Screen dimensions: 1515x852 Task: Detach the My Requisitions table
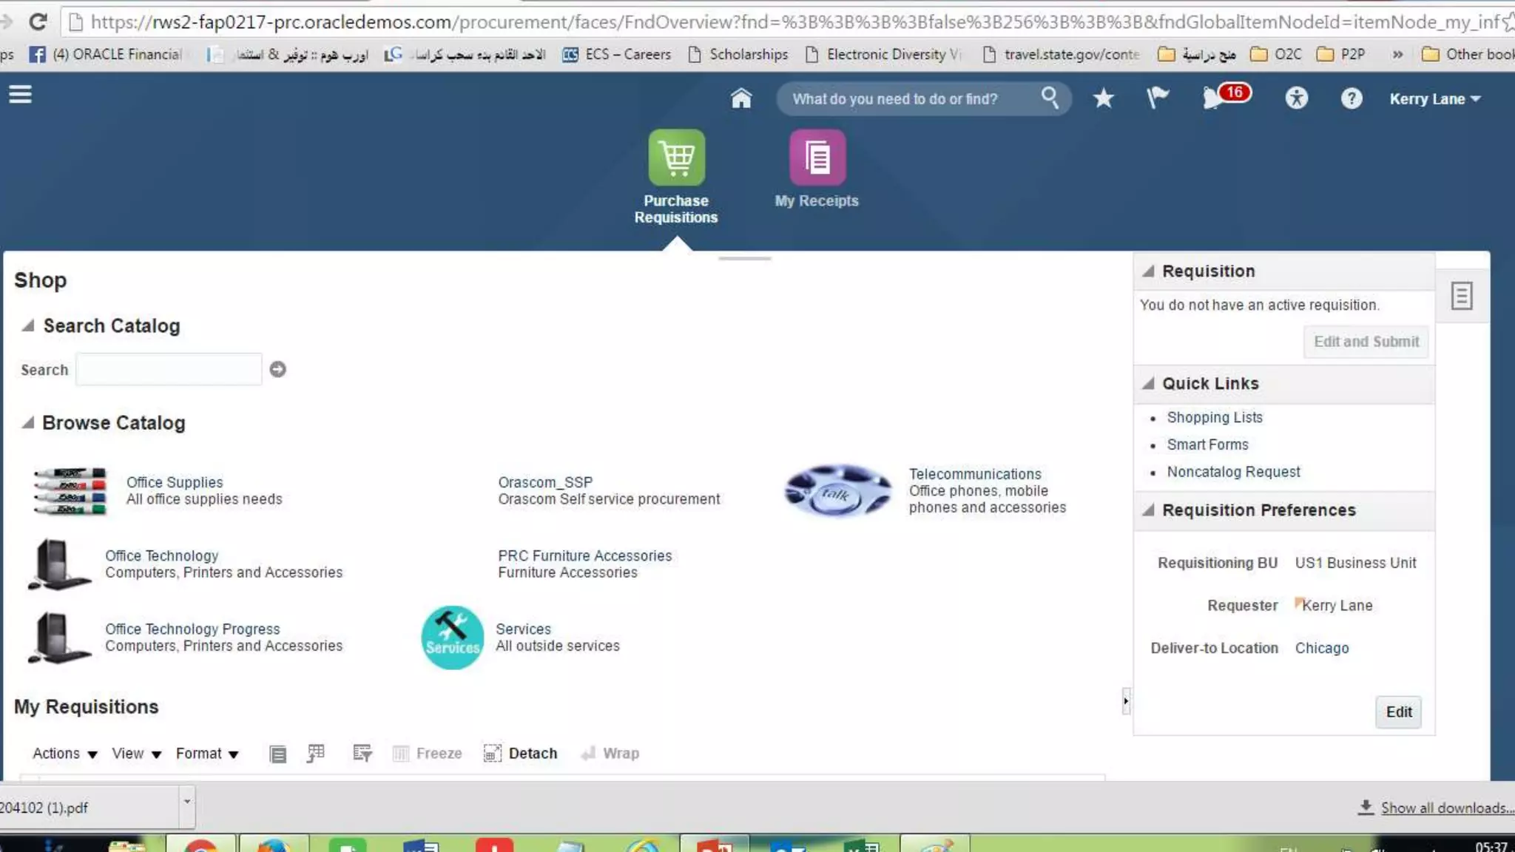click(520, 753)
